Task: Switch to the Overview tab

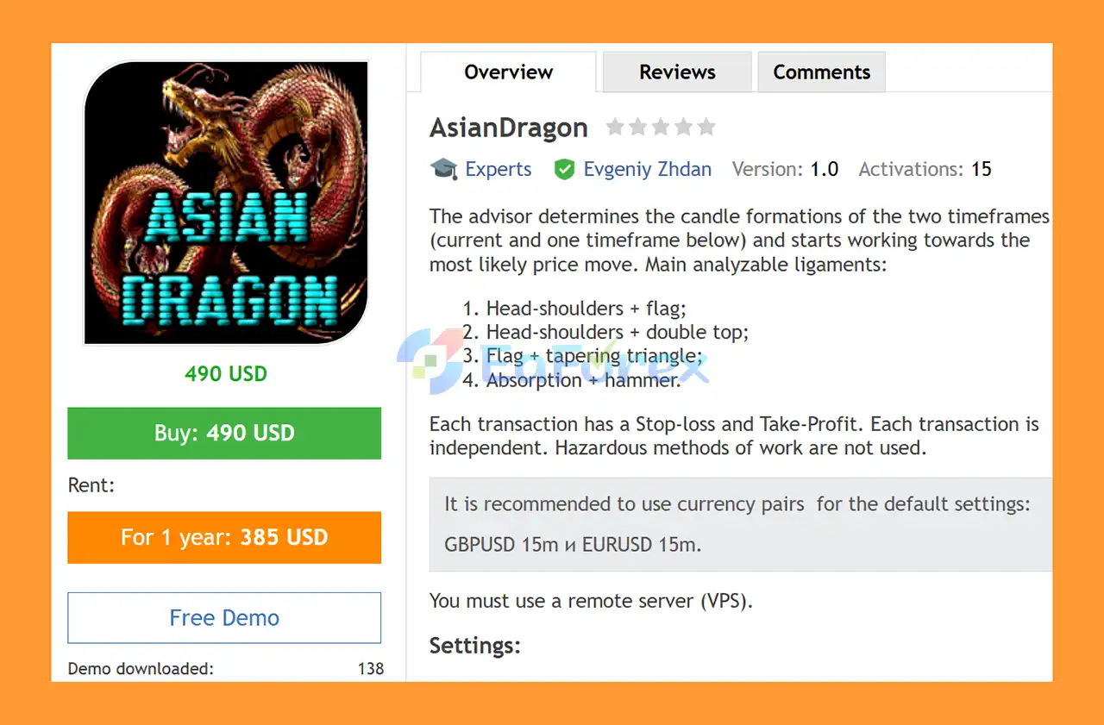Action: [508, 72]
